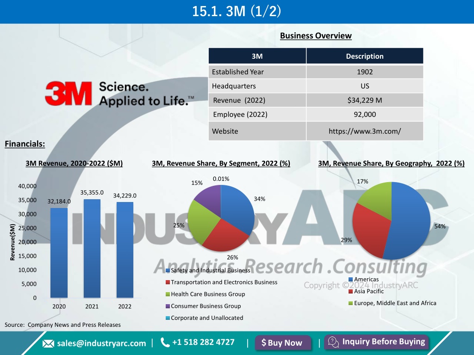Click the envelope email icon in footer
The width and height of the screenshot is (474, 355).
pos(48,343)
